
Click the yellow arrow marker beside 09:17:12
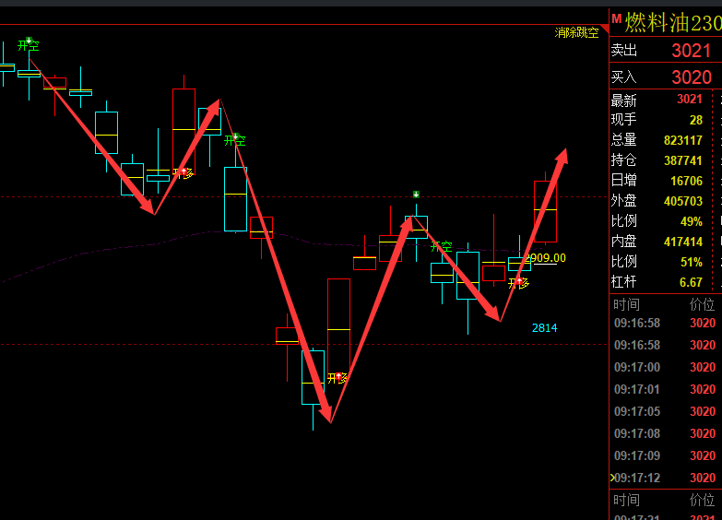coord(612,478)
